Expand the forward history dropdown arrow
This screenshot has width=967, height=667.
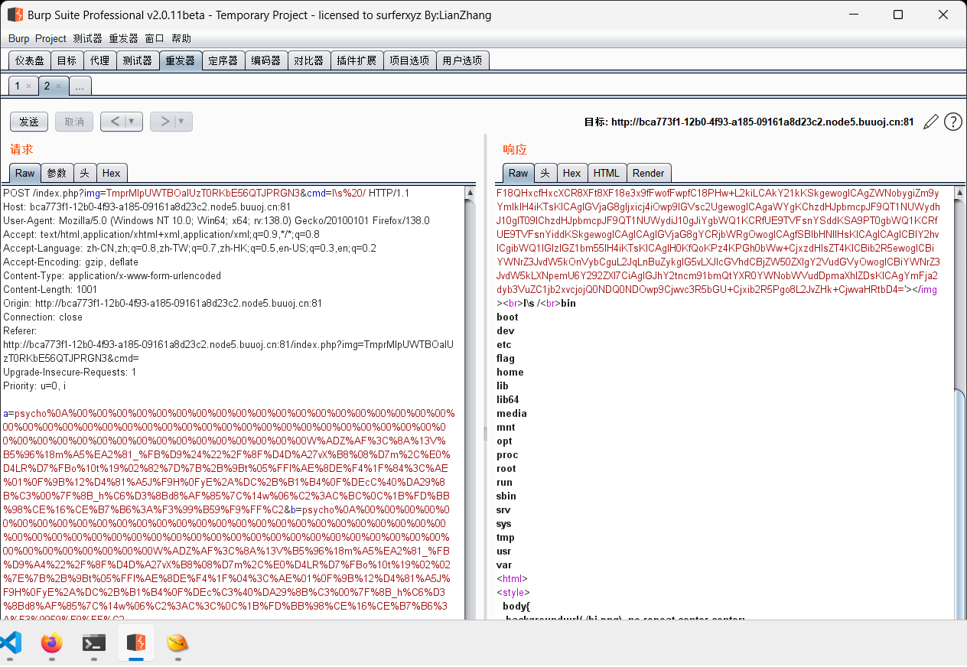(x=183, y=121)
